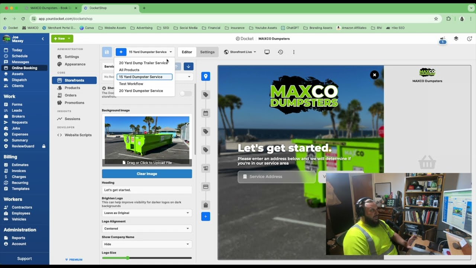Open the three-dot more options menu
The image size is (476, 268).
pos(294,52)
